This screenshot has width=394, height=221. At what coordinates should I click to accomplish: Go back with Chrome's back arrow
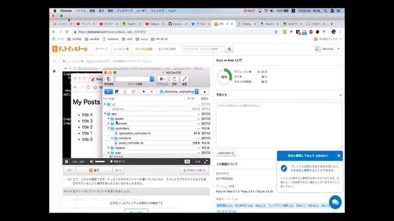[x=54, y=32]
